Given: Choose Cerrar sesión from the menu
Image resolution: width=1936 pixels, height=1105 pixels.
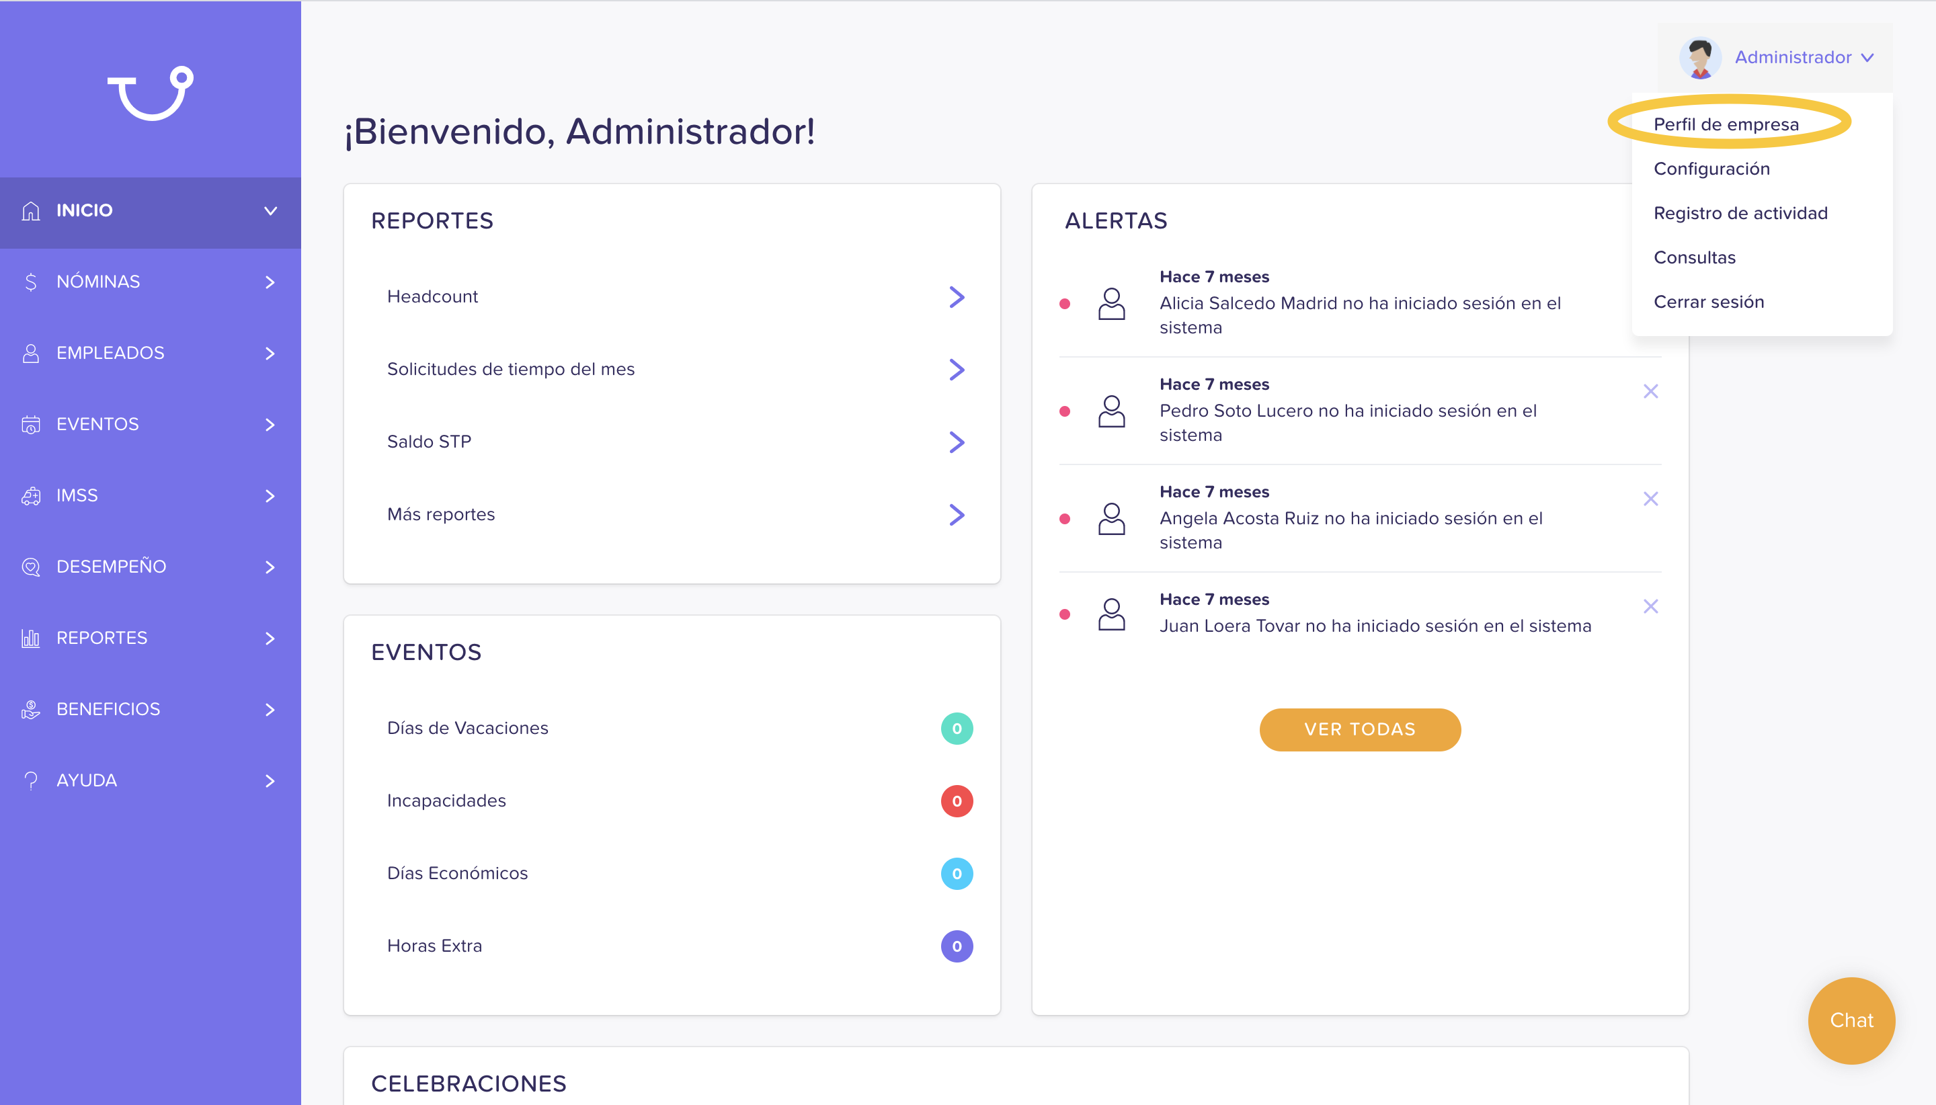Looking at the screenshot, I should point(1708,302).
